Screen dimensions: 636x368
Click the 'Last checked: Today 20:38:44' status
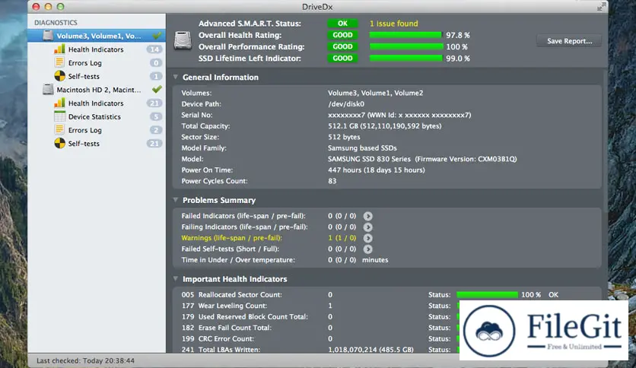85,360
